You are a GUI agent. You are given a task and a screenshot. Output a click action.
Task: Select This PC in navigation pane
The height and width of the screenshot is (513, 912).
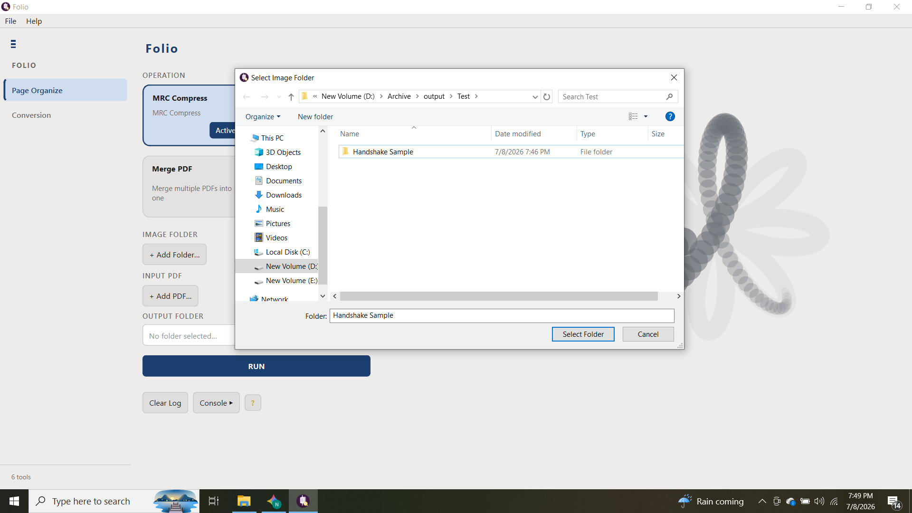point(272,138)
